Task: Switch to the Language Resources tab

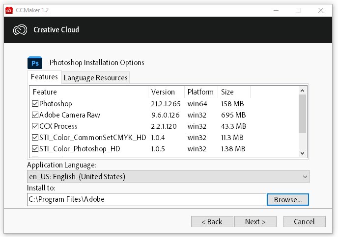Action: click(x=96, y=77)
